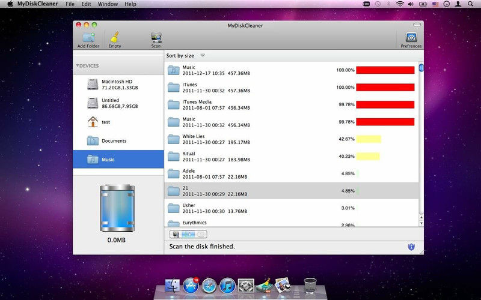The height and width of the screenshot is (300, 481).
Task: Click the file list scrollbar thumb
Action: pos(421,67)
